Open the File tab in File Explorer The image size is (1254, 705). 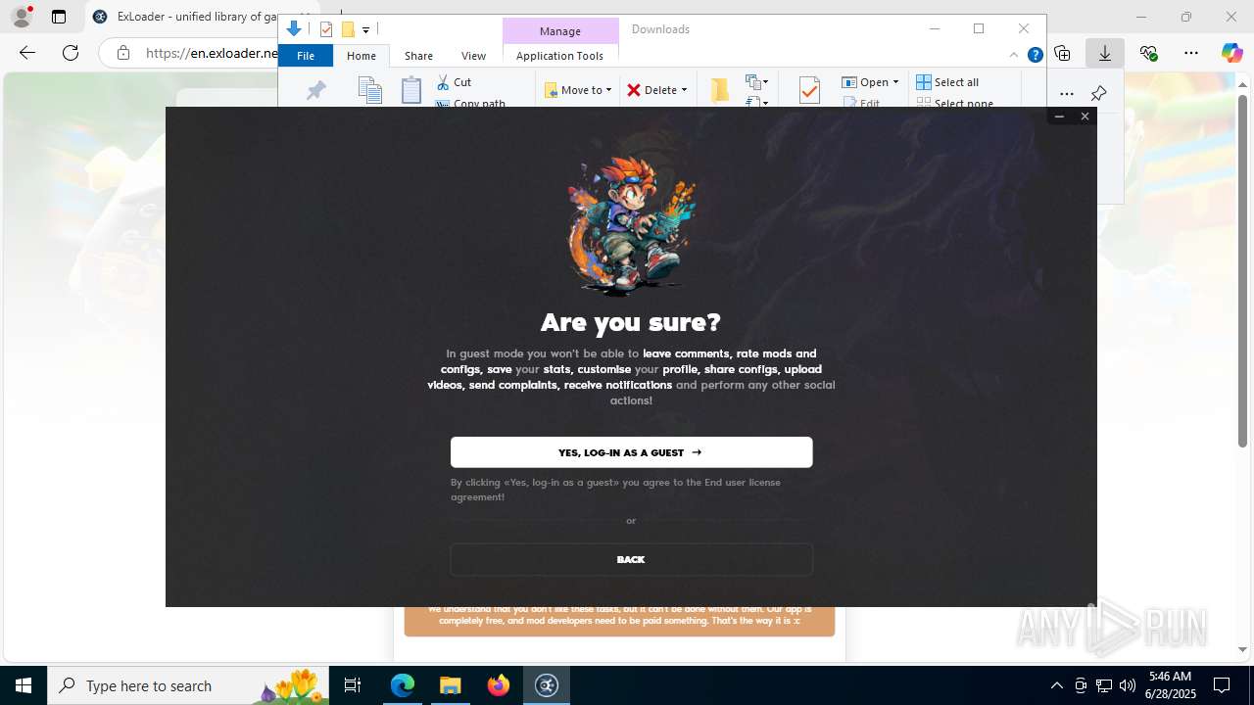(x=306, y=56)
